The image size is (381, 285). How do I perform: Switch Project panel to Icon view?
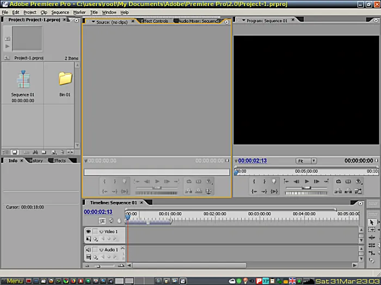(x=15, y=152)
